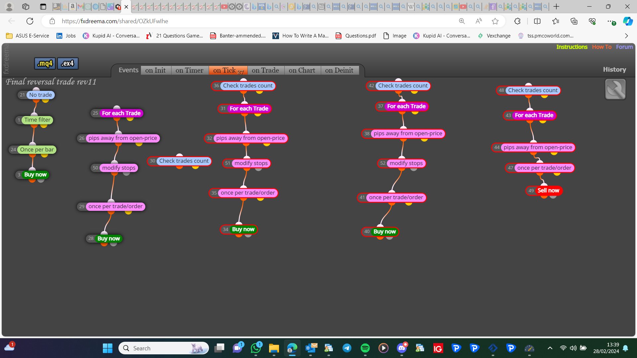Open the Collections icon
Image resolution: width=637 pixels, height=358 pixels.
pos(574,21)
